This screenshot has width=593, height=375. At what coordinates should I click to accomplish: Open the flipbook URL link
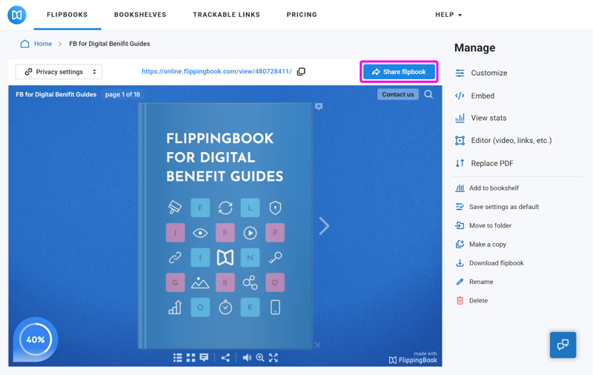point(216,71)
